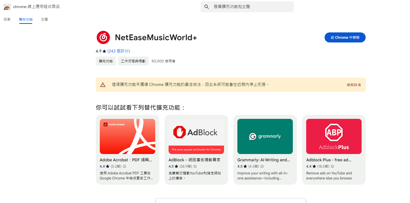
Task: Click info icon beside AdBlock rating
Action: click(195, 166)
